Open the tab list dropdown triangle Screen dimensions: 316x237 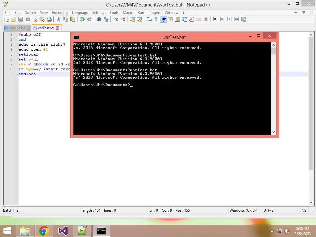point(304,12)
